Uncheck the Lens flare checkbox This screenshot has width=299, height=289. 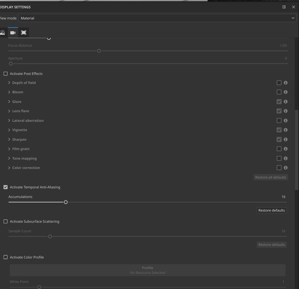point(279,111)
